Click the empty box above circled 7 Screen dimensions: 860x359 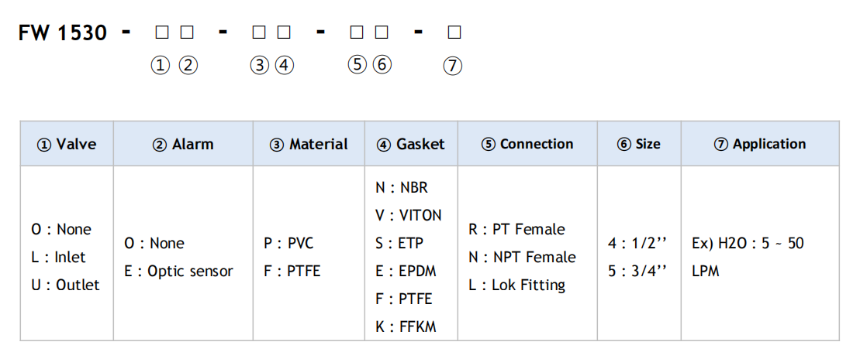[454, 32]
